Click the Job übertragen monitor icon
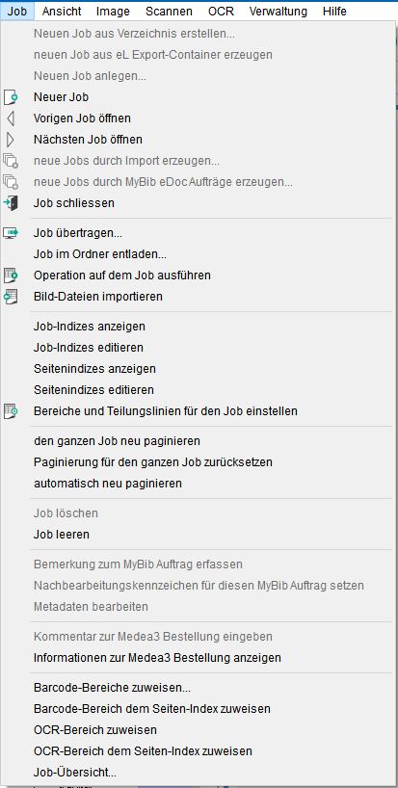 [11, 233]
